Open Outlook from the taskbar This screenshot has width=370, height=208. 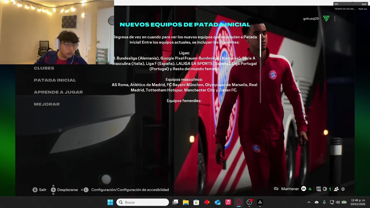[218, 202]
